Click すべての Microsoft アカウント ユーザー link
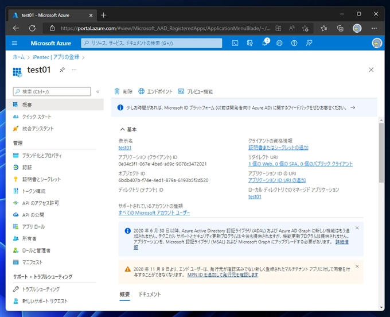The height and width of the screenshot is (317, 390). click(x=154, y=212)
